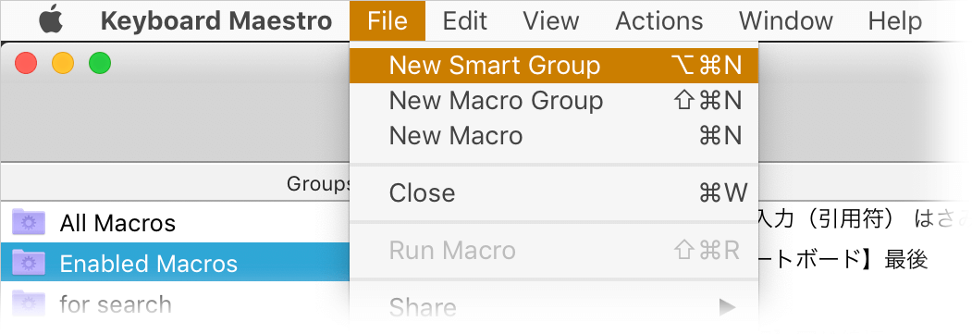972x334 pixels.
Task: Select the for search group
Action: (175, 304)
